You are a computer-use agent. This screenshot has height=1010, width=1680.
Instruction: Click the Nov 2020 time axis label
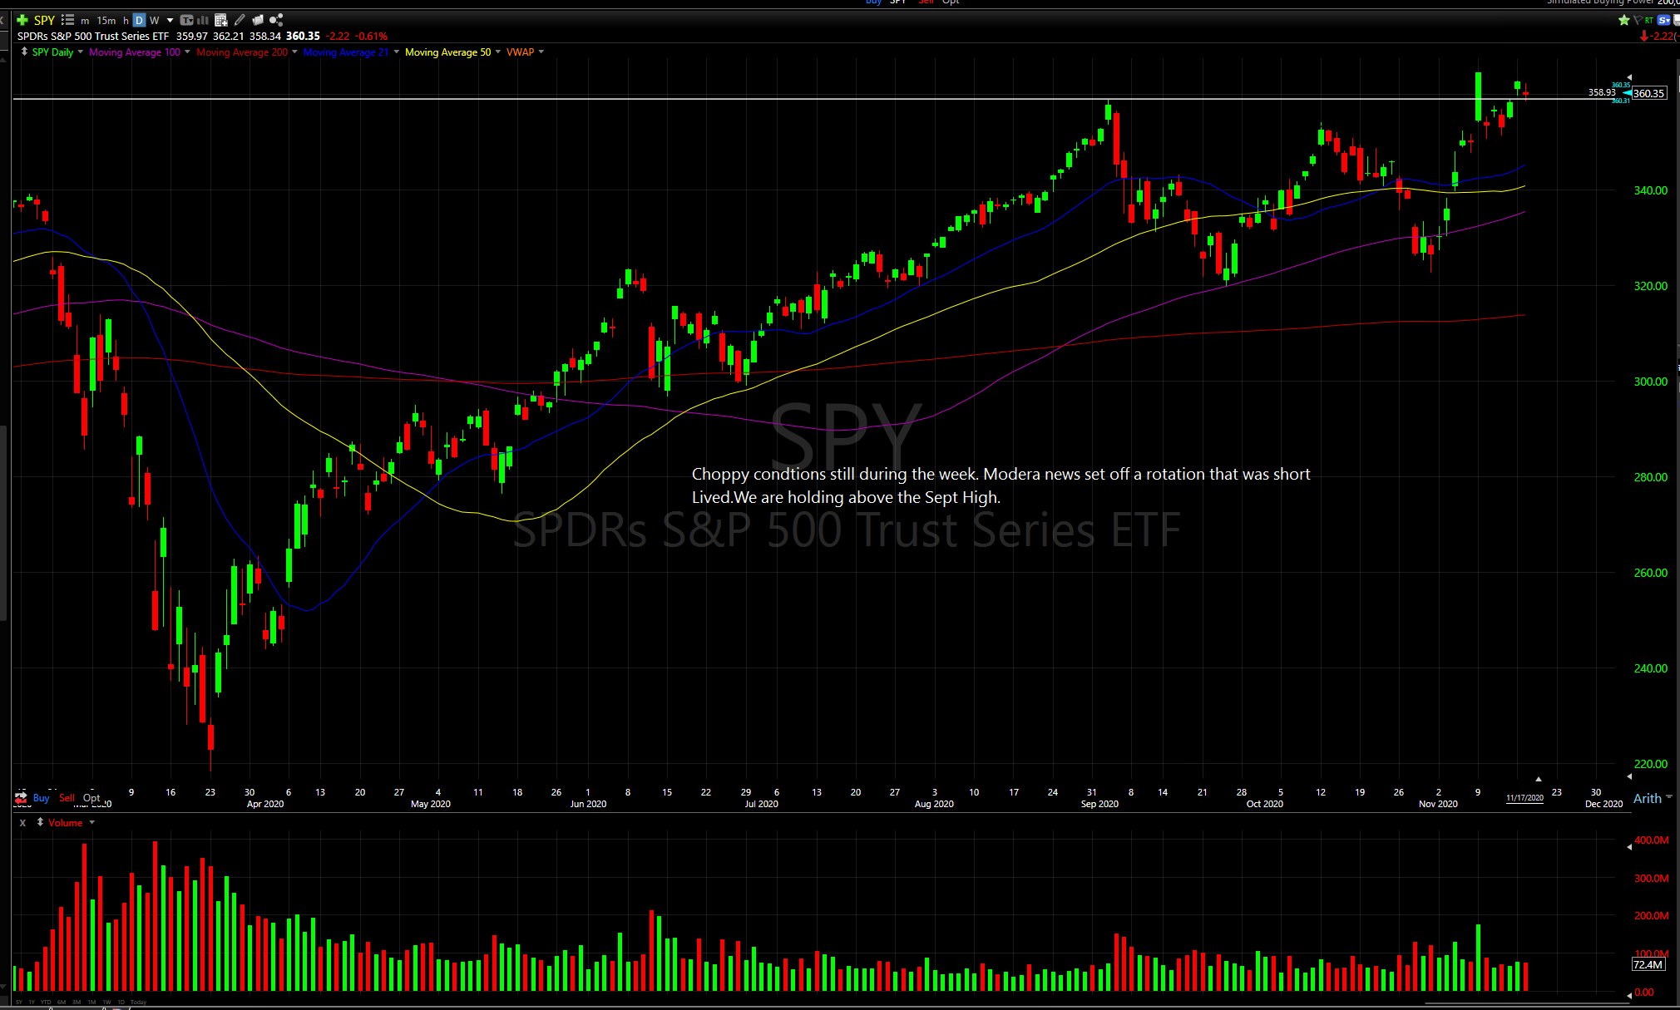point(1438,804)
